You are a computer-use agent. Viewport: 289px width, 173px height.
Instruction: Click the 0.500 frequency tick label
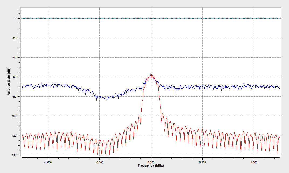[202, 162]
